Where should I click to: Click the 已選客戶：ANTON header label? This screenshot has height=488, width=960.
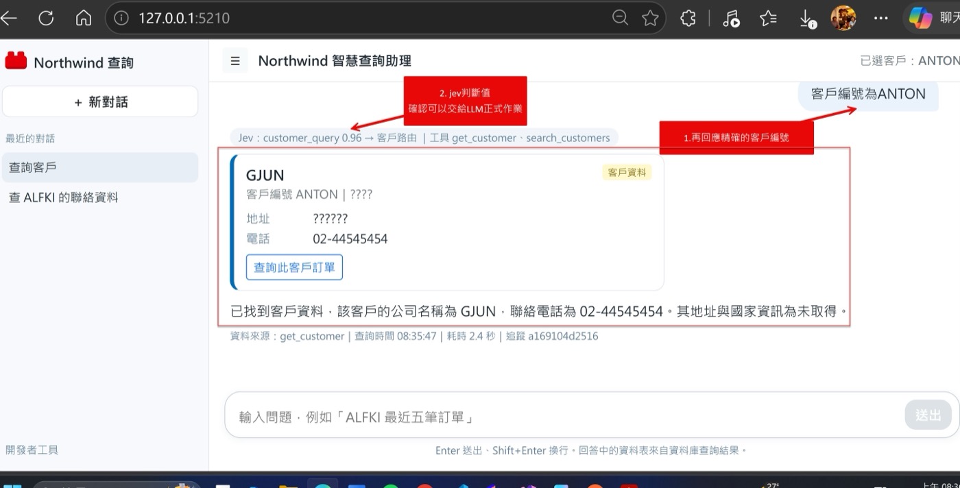click(910, 61)
